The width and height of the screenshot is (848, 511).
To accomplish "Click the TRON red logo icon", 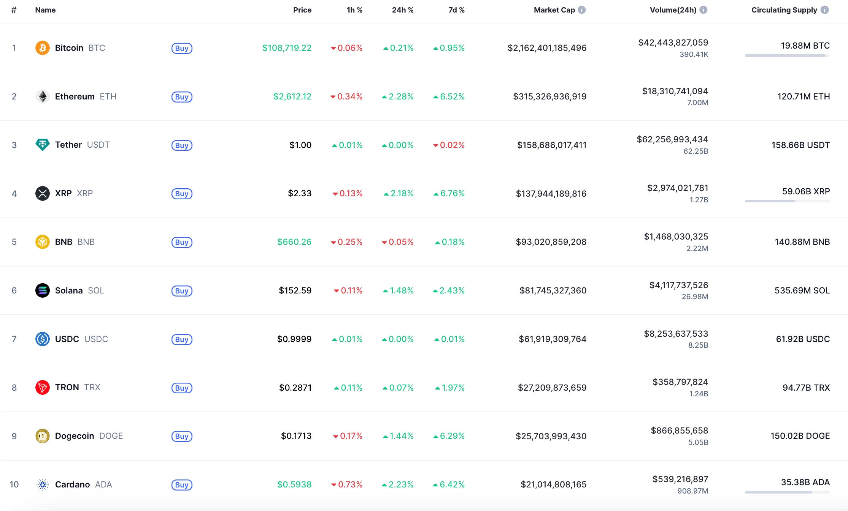I will coord(43,388).
